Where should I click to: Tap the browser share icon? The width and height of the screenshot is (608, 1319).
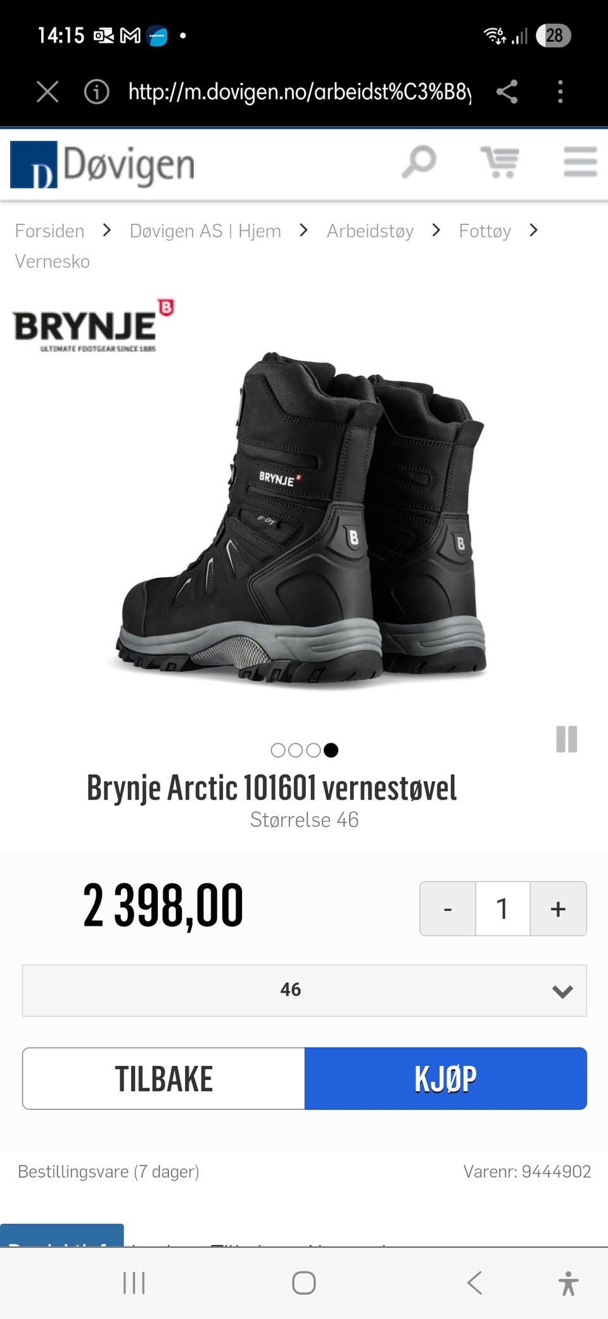point(507,92)
